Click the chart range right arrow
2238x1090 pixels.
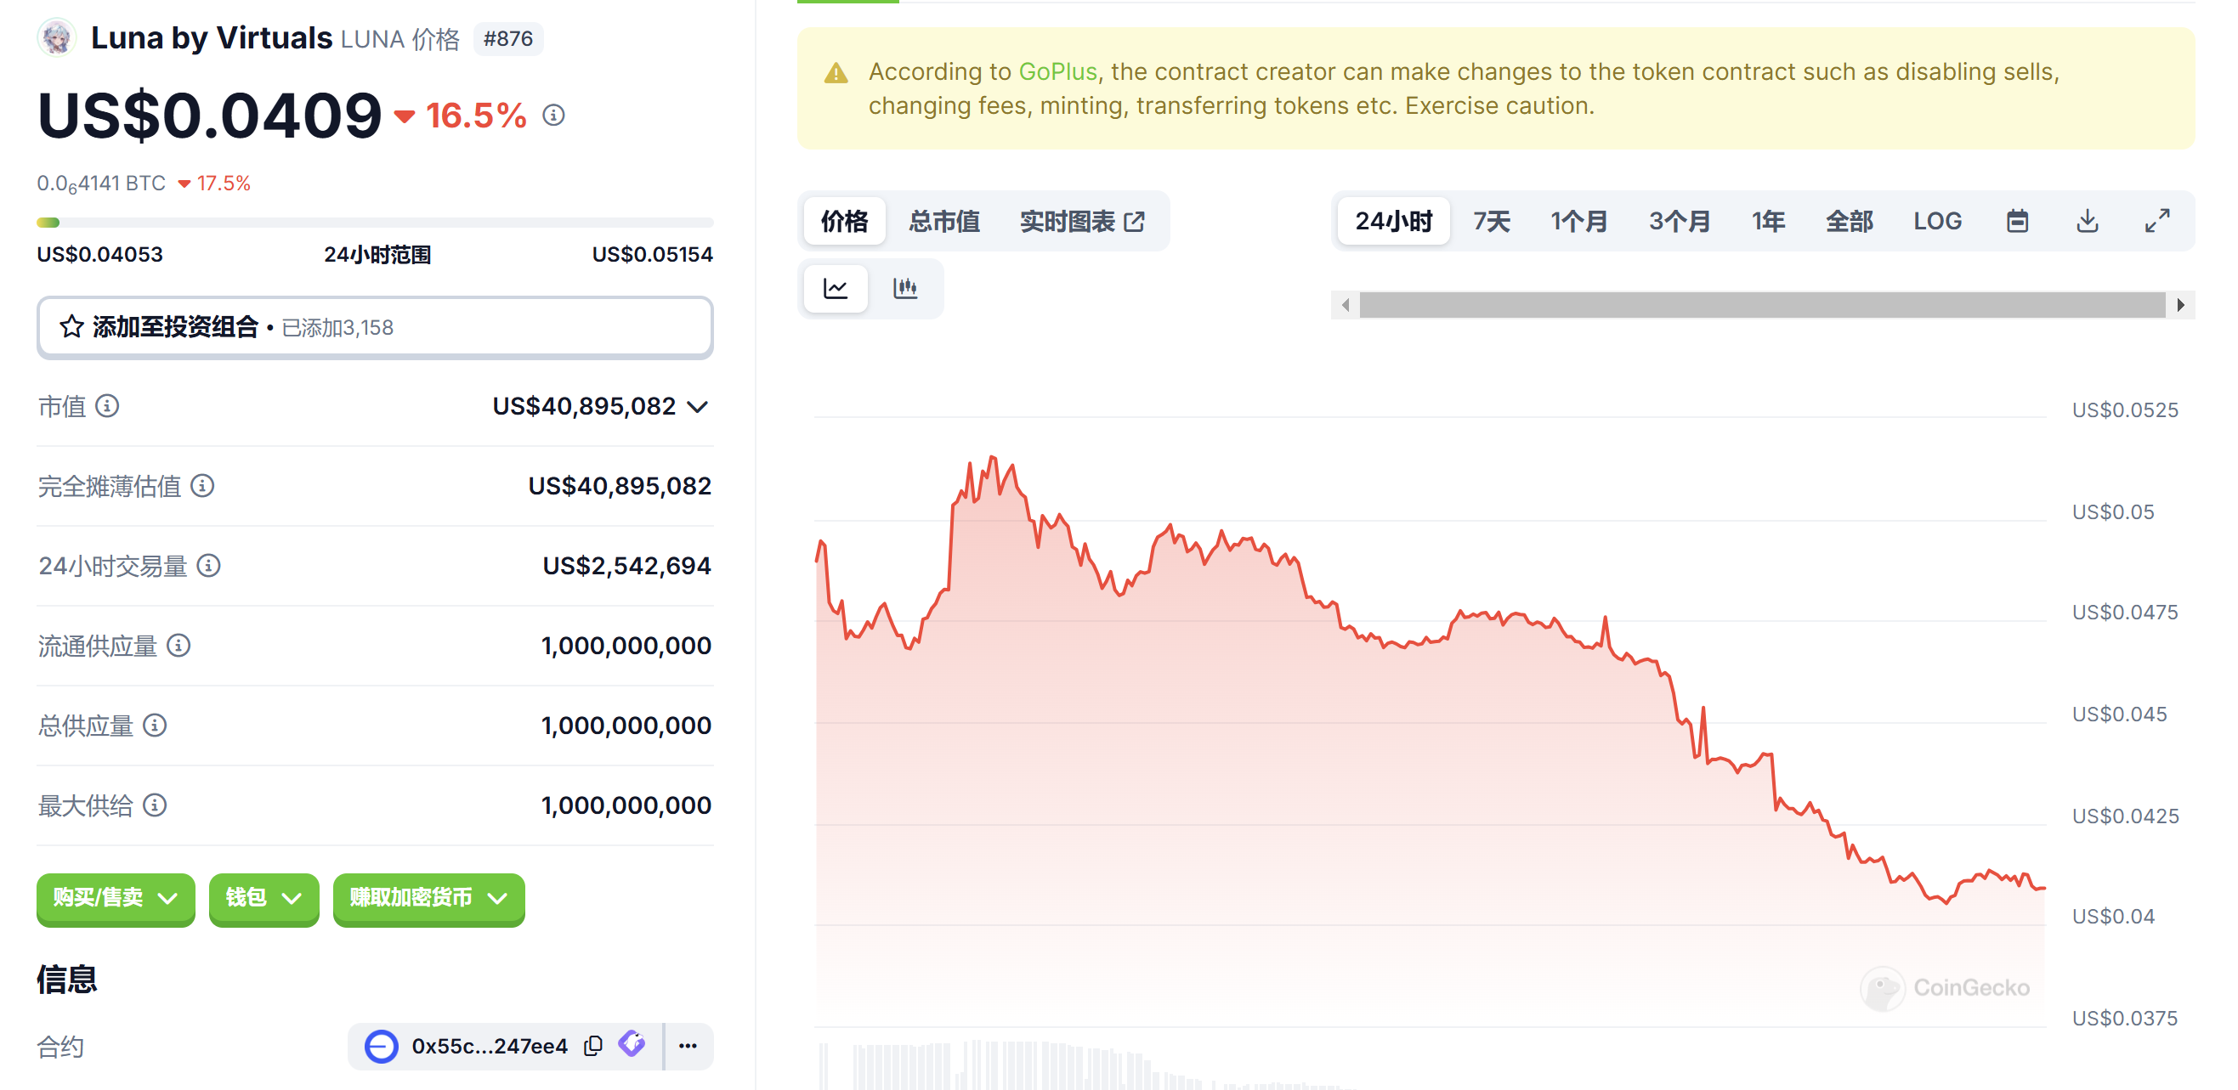click(x=2181, y=305)
